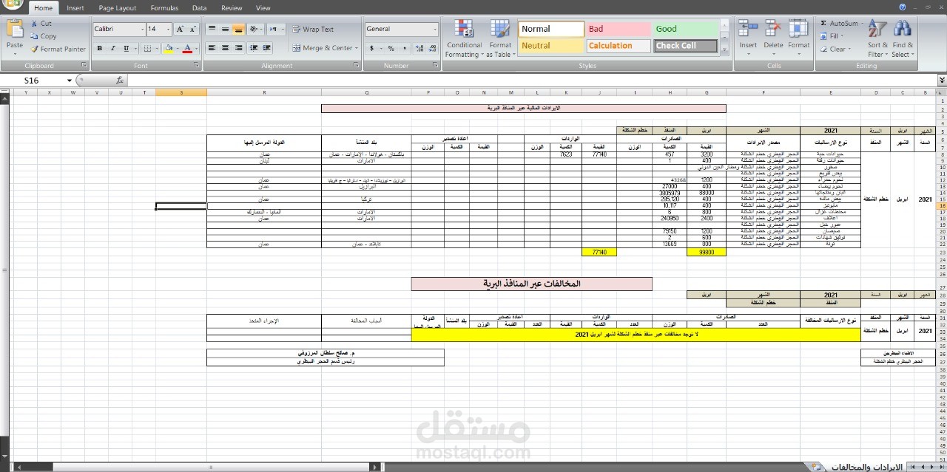Open Conditional Formatting menu
The image size is (947, 472).
click(x=464, y=39)
